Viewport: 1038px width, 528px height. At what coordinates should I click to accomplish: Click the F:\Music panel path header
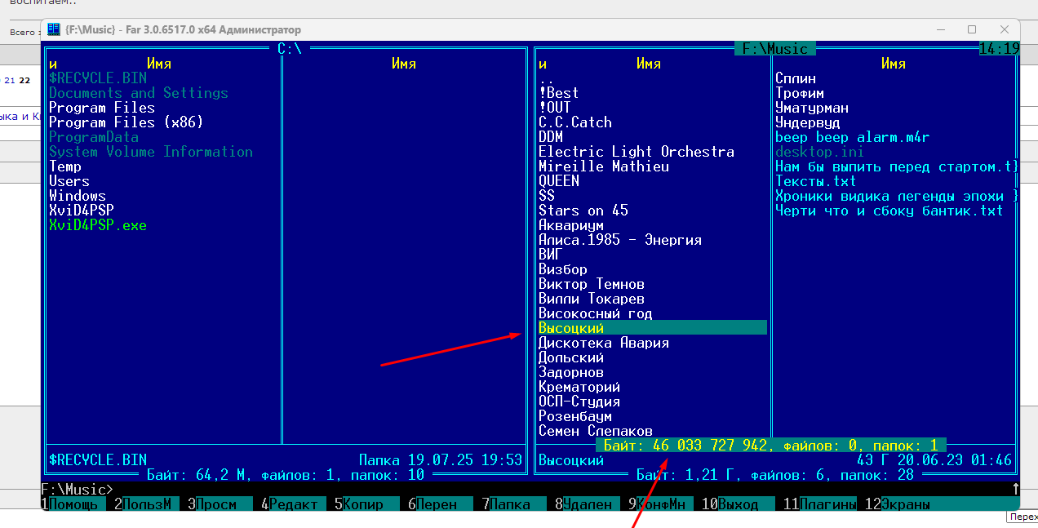click(775, 49)
